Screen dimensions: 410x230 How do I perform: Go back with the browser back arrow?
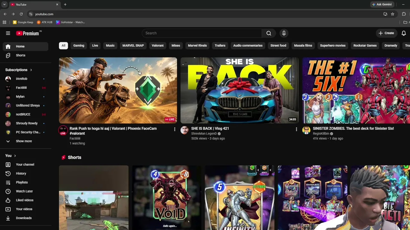[5, 14]
